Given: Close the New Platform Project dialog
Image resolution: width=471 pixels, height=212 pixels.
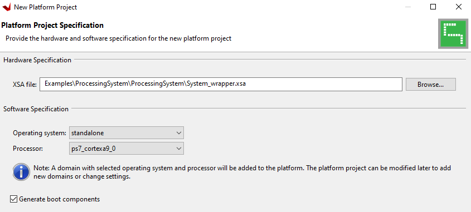Looking at the screenshot, I should pos(458,7).
